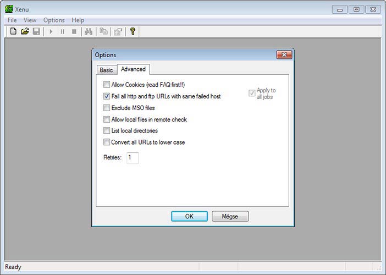Screen dimensions: 386x275
Task: Click the New document toolbar icon
Action: click(13, 32)
